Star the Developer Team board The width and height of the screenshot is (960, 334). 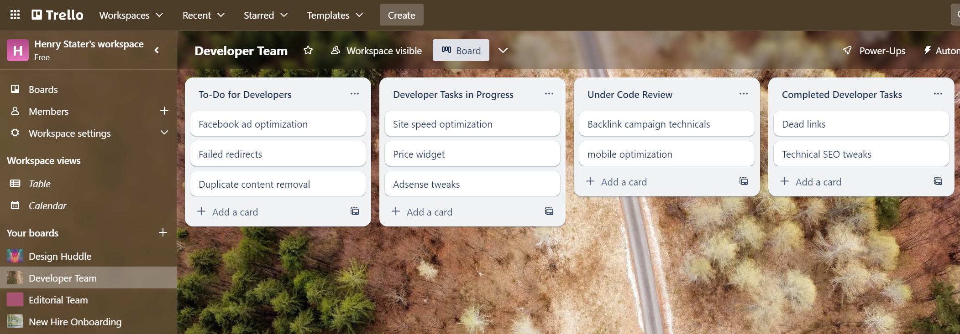coord(308,50)
